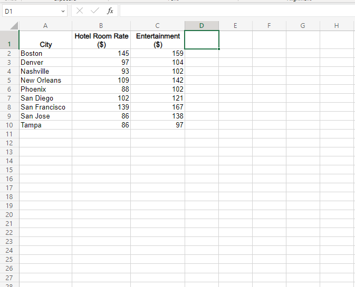The image size is (355, 287).
Task: Click the Select All corner triangle
Action: coord(14,25)
